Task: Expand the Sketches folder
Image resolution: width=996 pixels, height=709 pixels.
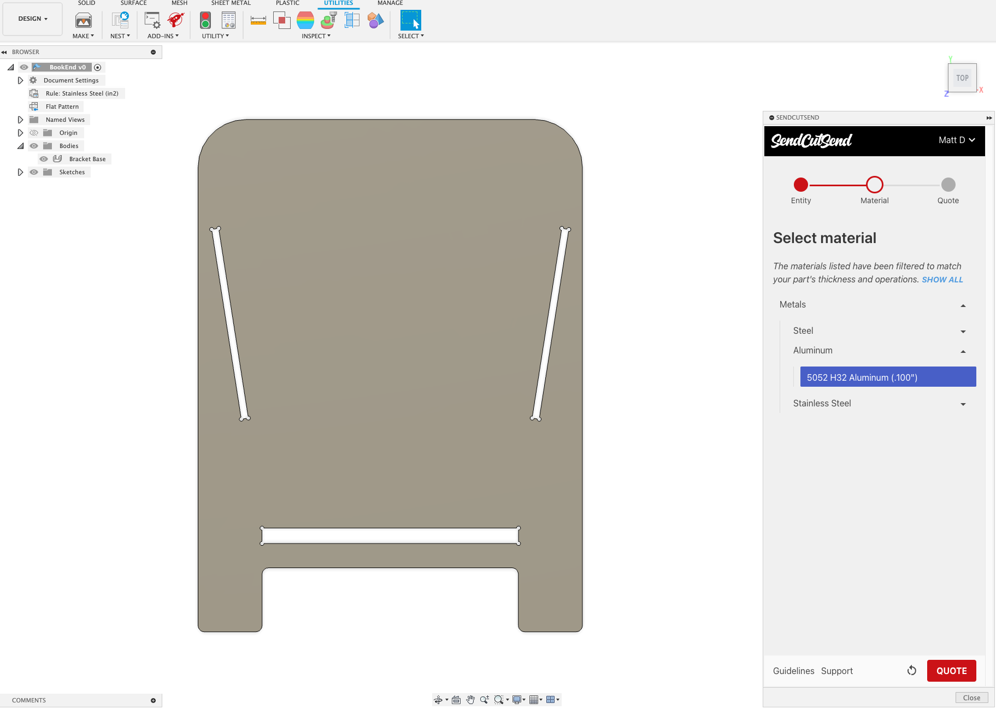Action: pos(20,172)
